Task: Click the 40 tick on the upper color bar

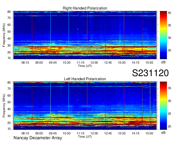Action: pos(169,13)
